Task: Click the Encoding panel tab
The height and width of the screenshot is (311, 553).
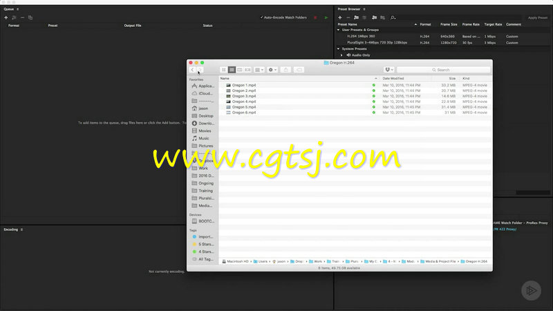Action: [10, 229]
